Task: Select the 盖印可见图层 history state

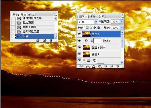Action: 31,32
